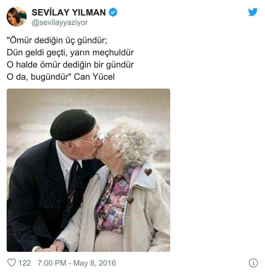Click the Twitter bird logo
The height and width of the screenshot is (274, 265).
tap(253, 12)
